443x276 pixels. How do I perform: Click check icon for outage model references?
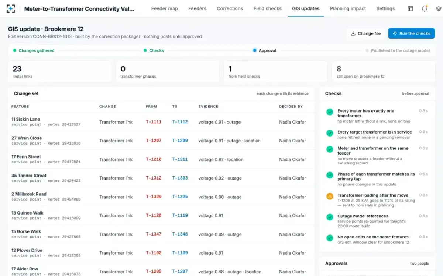click(x=330, y=217)
